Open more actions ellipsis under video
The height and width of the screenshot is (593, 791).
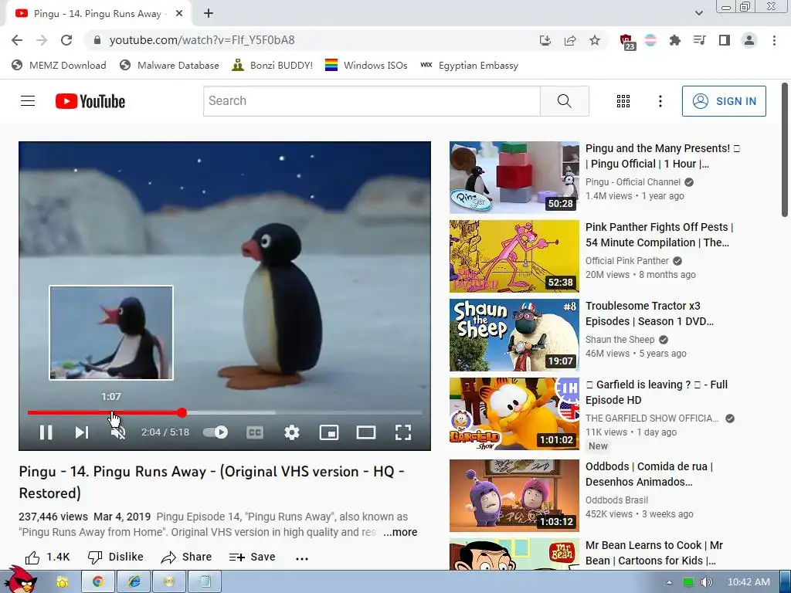pyautogui.click(x=302, y=558)
